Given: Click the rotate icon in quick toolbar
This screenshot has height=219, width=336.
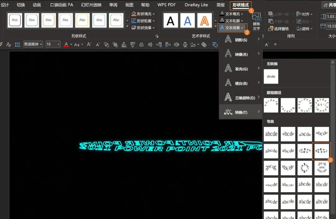Looking at the screenshot, I should click(x=193, y=45).
